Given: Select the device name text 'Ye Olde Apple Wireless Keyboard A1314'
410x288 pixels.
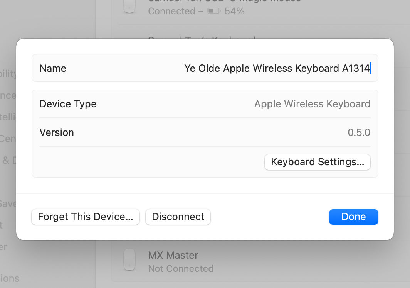Looking at the screenshot, I should [x=277, y=68].
